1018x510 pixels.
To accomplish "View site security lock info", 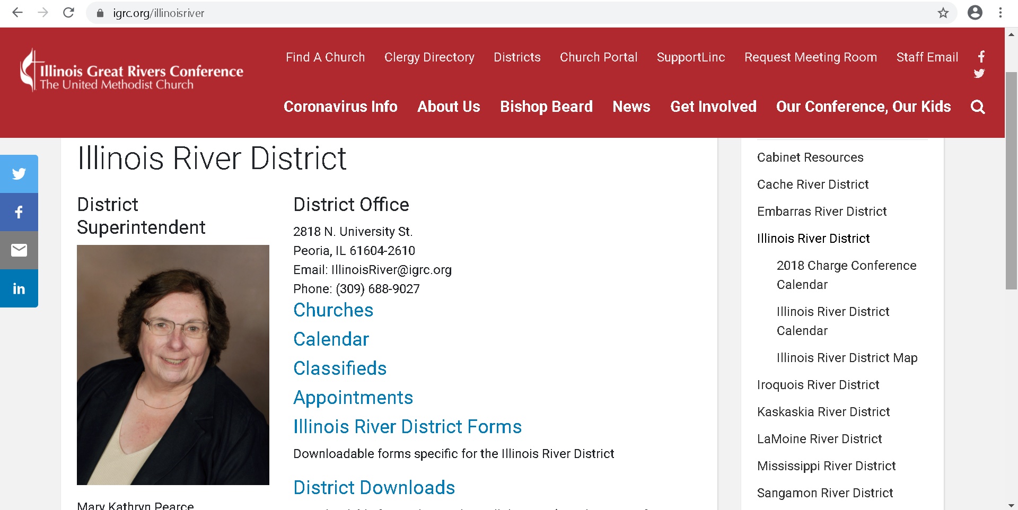I will (x=100, y=13).
